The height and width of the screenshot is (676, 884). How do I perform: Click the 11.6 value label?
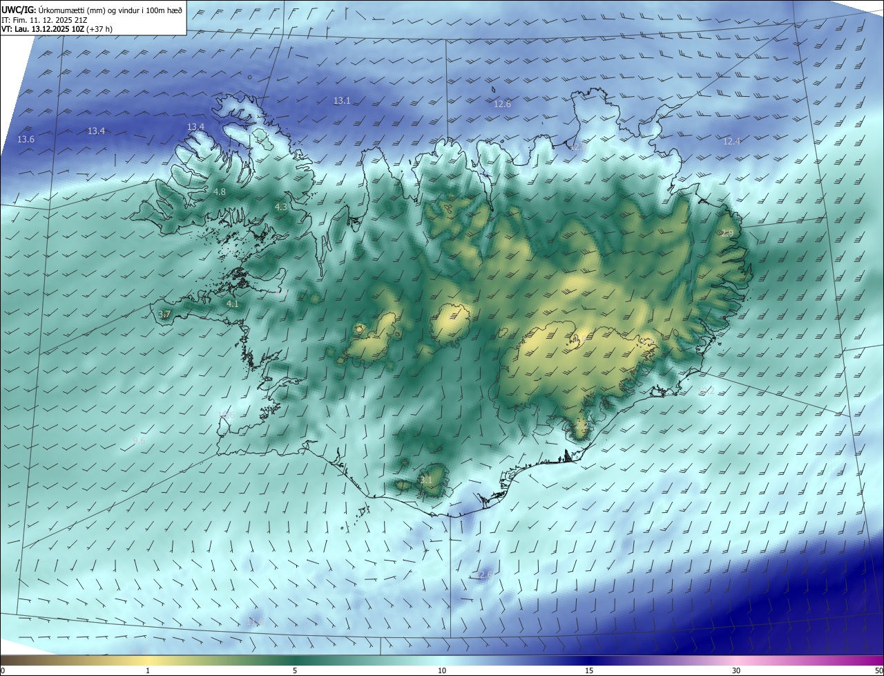click(x=256, y=622)
